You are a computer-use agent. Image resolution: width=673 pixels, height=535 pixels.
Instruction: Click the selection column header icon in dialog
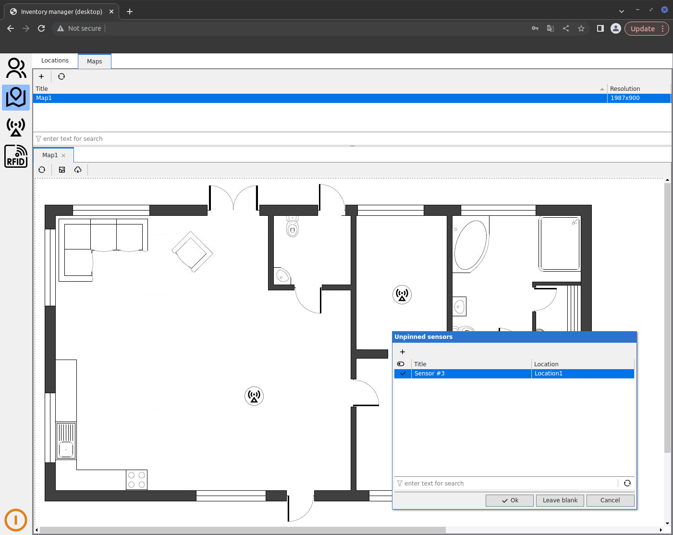pos(401,364)
